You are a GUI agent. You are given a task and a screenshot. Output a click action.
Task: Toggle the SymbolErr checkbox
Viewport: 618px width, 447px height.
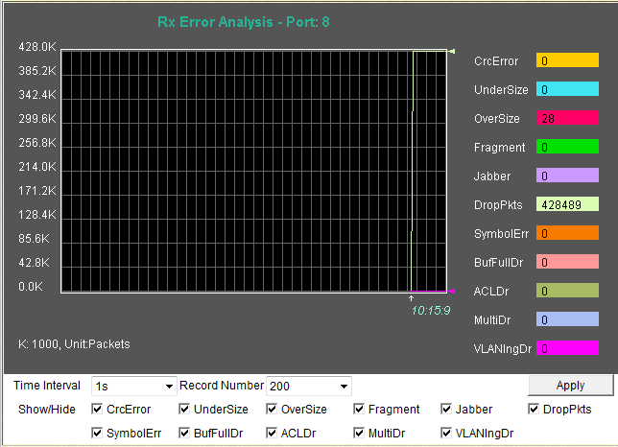(97, 434)
